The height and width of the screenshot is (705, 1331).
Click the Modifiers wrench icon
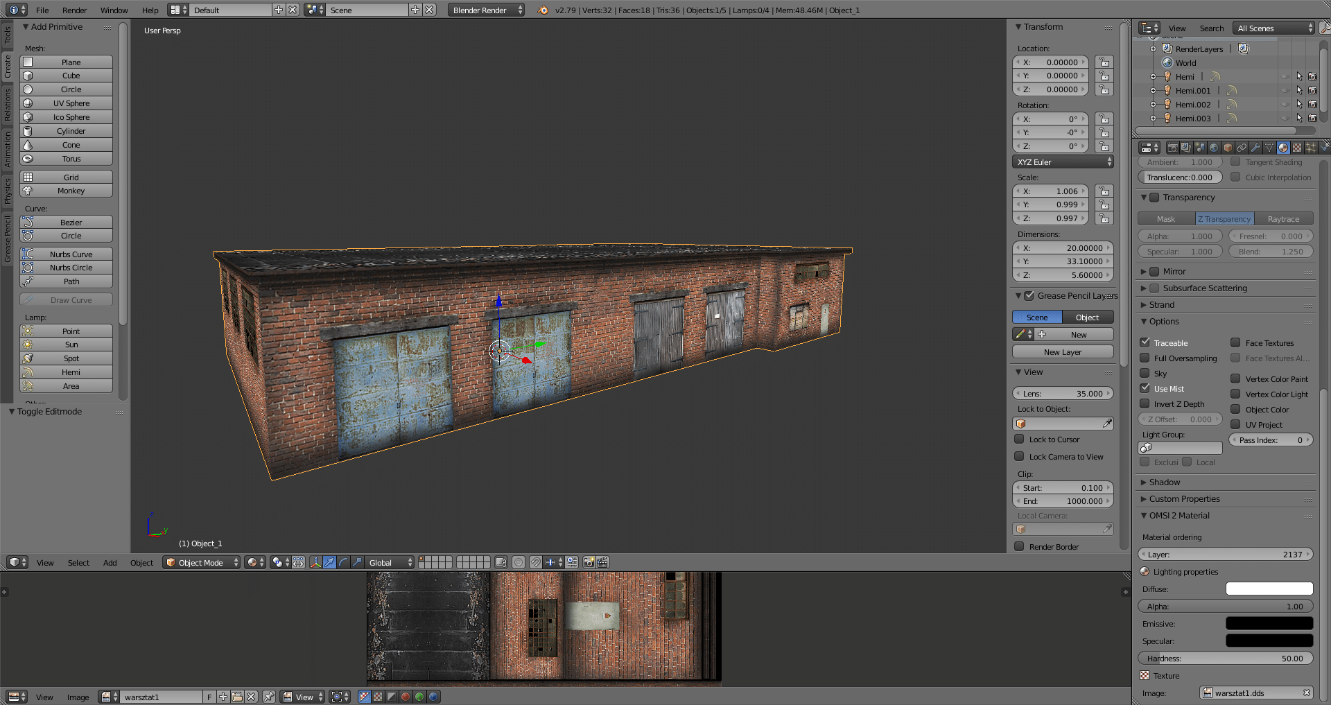pyautogui.click(x=1255, y=148)
